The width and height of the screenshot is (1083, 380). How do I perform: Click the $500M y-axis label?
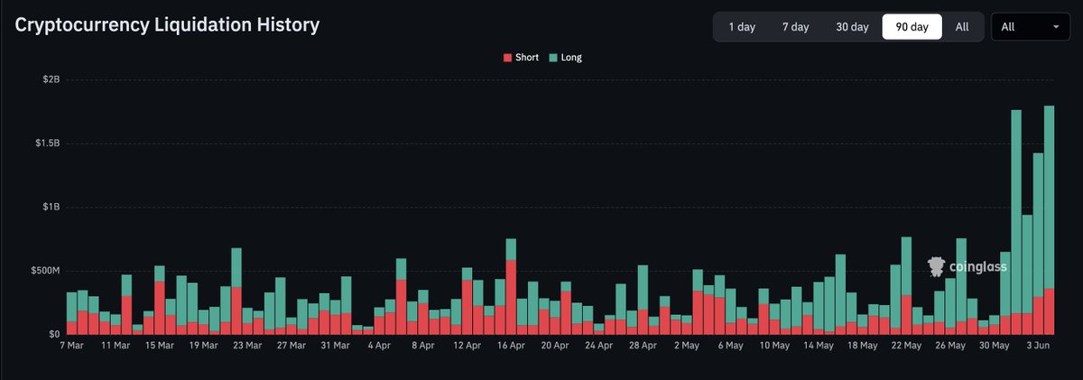(x=45, y=271)
